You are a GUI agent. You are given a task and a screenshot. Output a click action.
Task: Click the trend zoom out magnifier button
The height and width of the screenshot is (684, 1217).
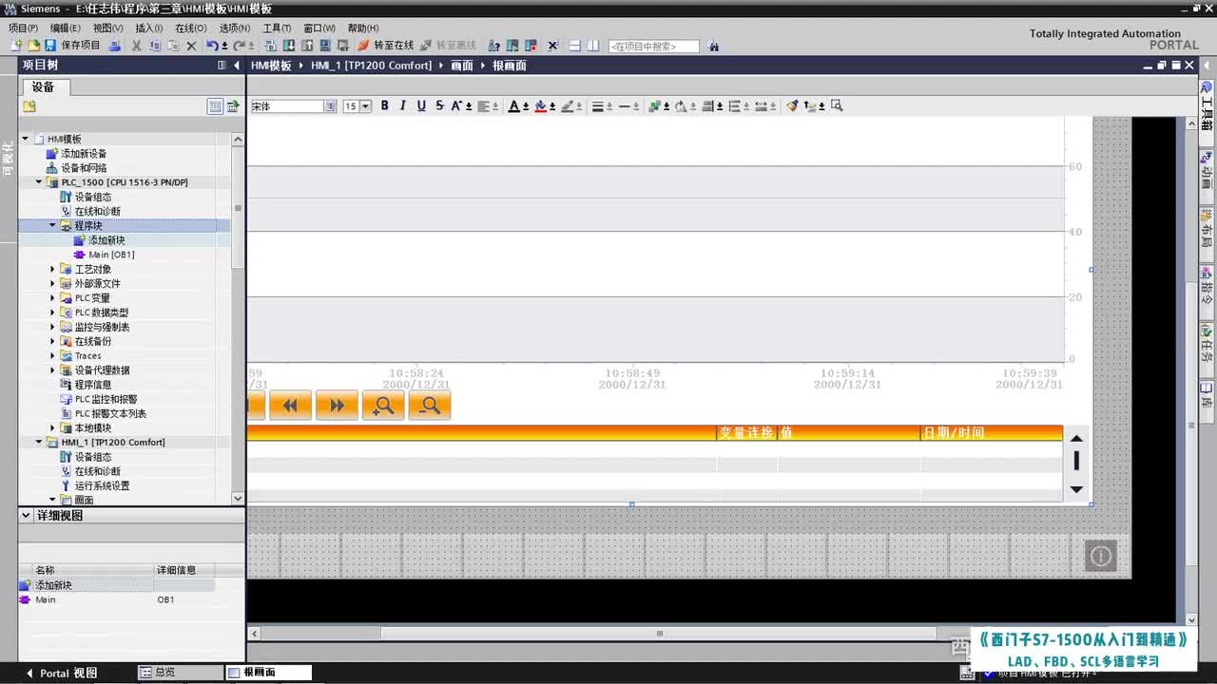(430, 406)
